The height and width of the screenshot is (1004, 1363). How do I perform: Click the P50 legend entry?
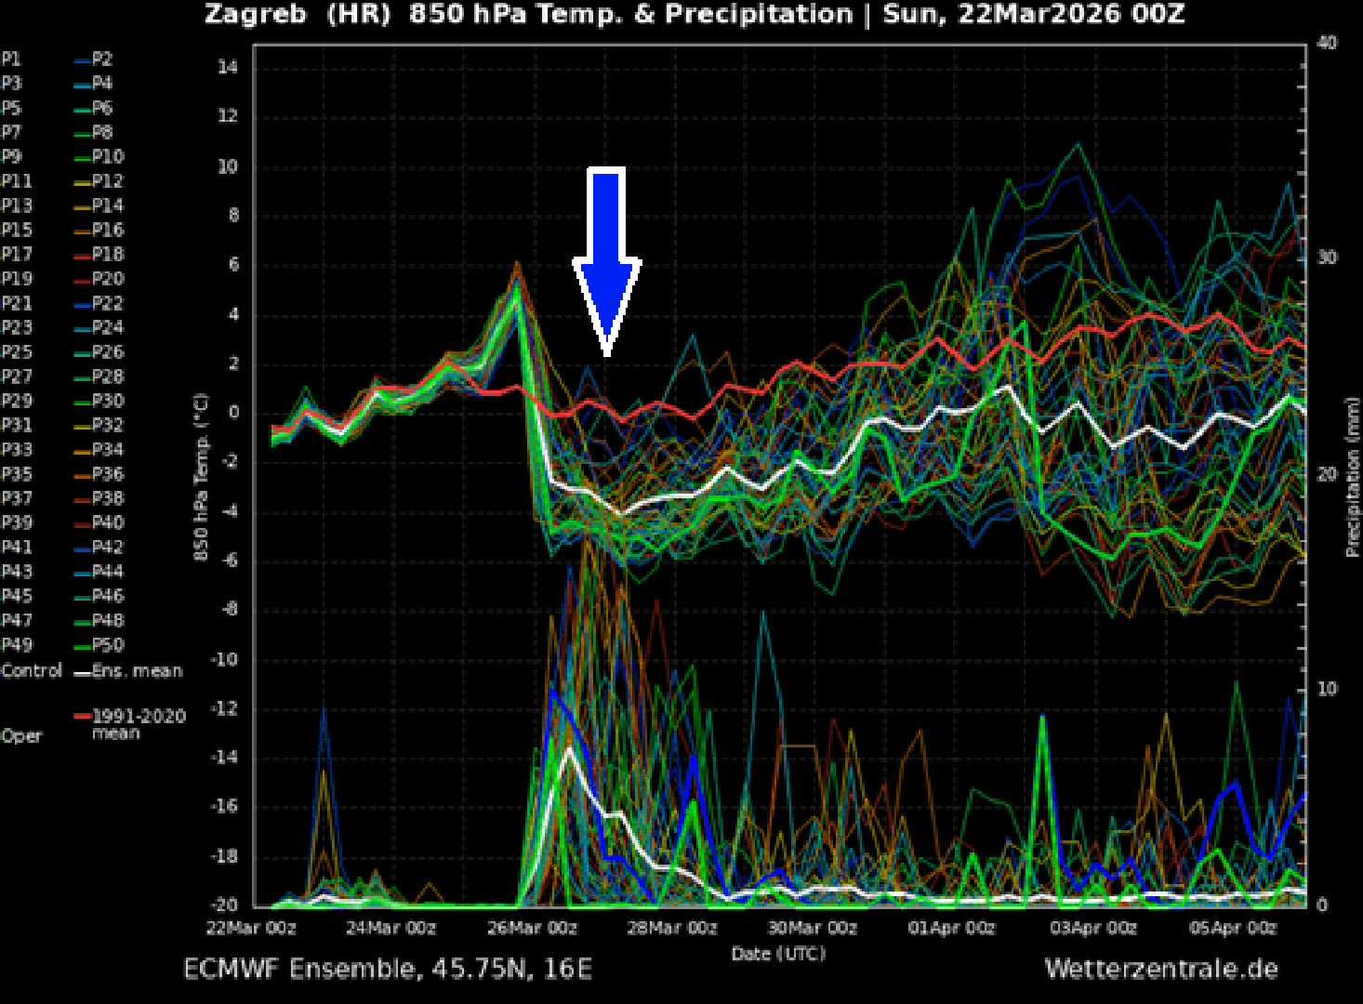point(108,644)
